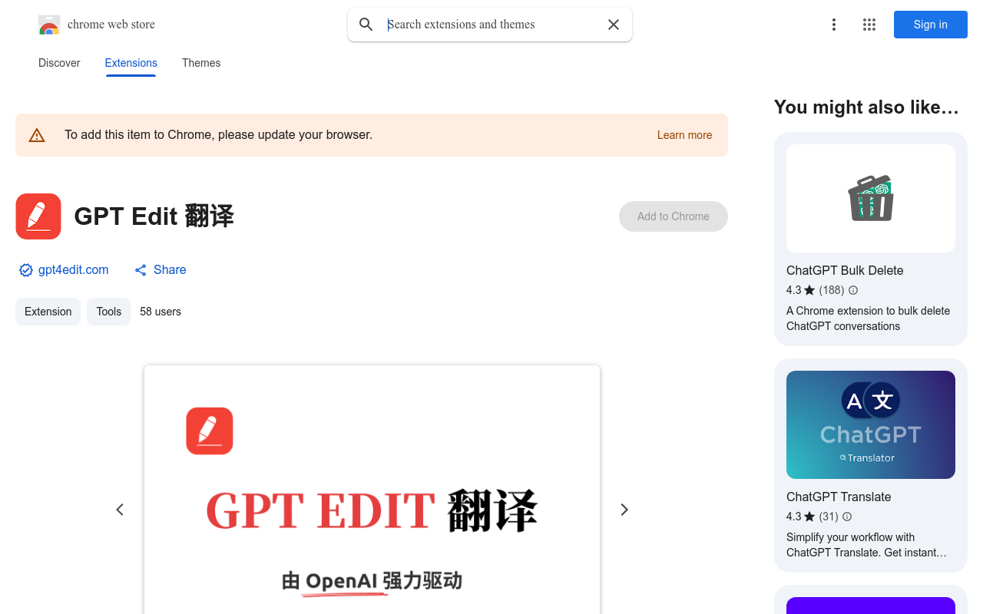Click the share icon next to Share
The width and height of the screenshot is (983, 614).
[141, 270]
